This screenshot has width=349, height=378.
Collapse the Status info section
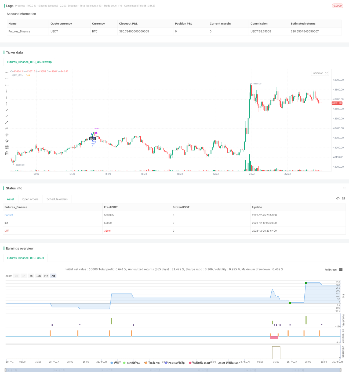point(344,188)
